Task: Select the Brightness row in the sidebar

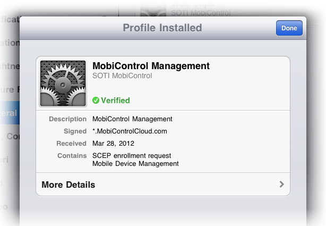Action: click(10, 66)
